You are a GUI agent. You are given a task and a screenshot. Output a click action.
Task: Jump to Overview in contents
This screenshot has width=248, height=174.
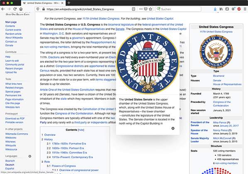(50, 135)
